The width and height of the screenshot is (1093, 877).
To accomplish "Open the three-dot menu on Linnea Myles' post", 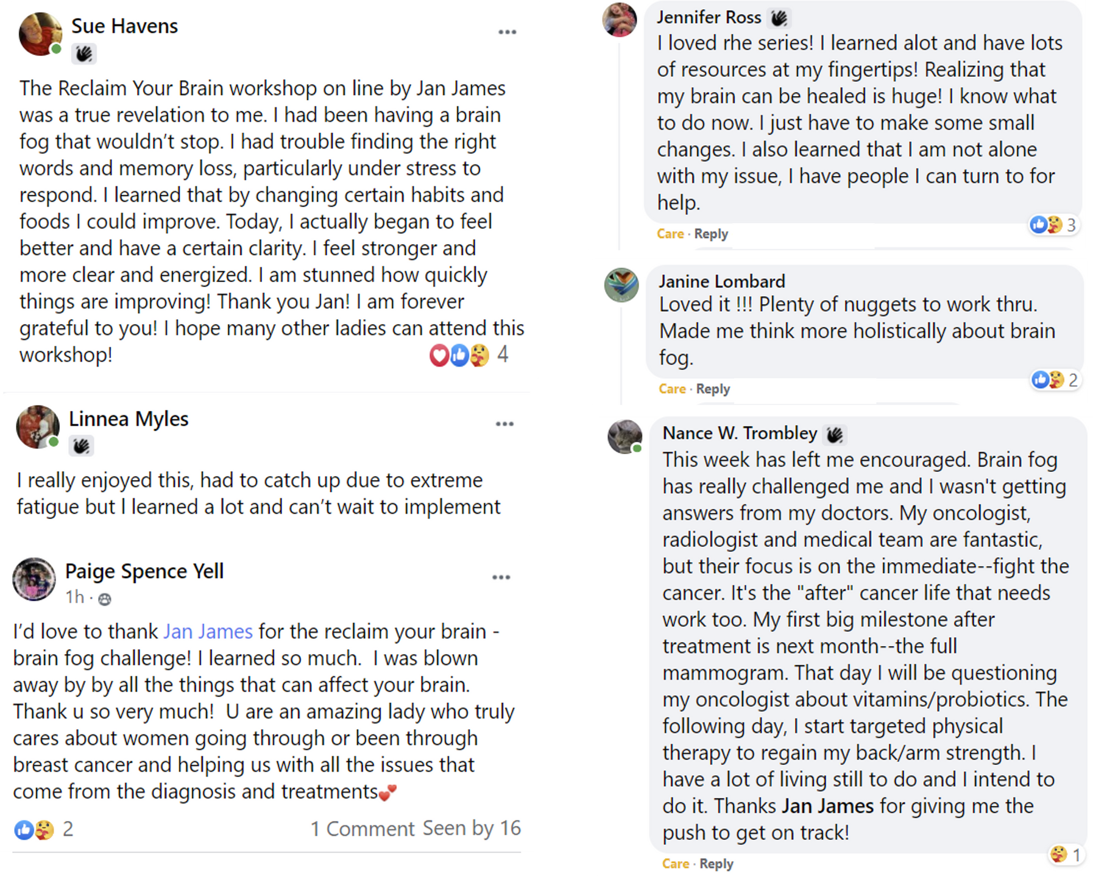I will click(x=504, y=424).
